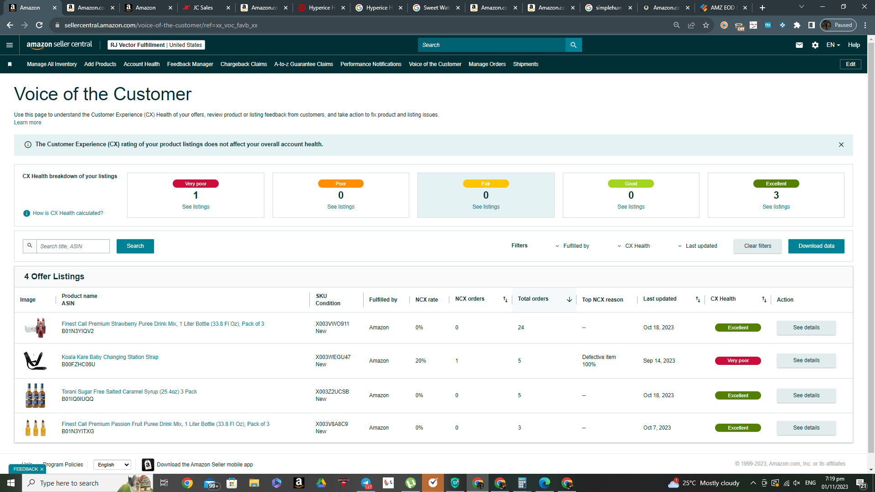Open How is CX Health calculated link
Viewport: 875px width, 492px height.
[x=68, y=213]
